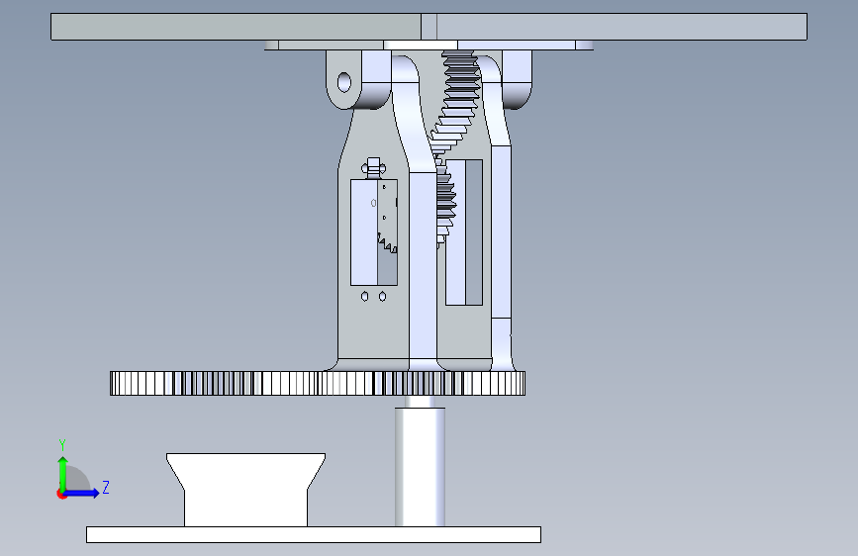Image resolution: width=858 pixels, height=556 pixels.
Task: Select the large spur gear disc
Action: (318, 383)
